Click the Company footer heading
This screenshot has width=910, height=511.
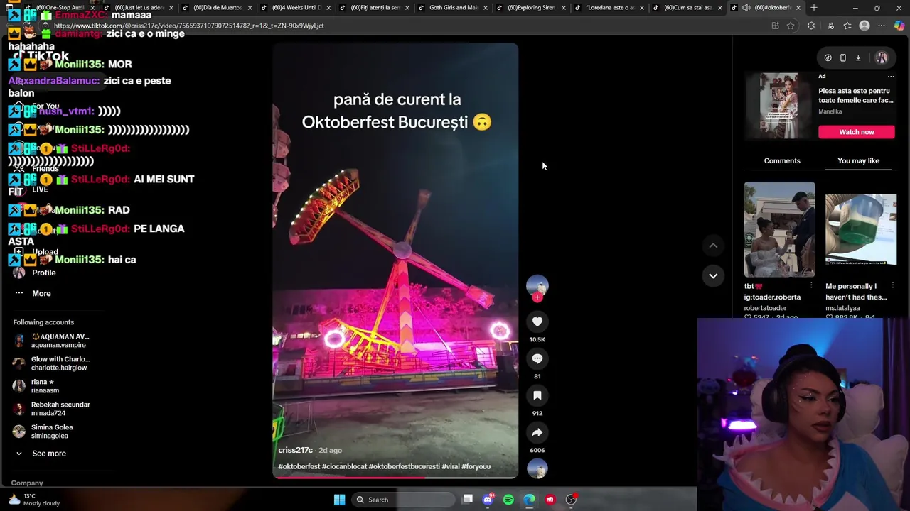pyautogui.click(x=27, y=483)
